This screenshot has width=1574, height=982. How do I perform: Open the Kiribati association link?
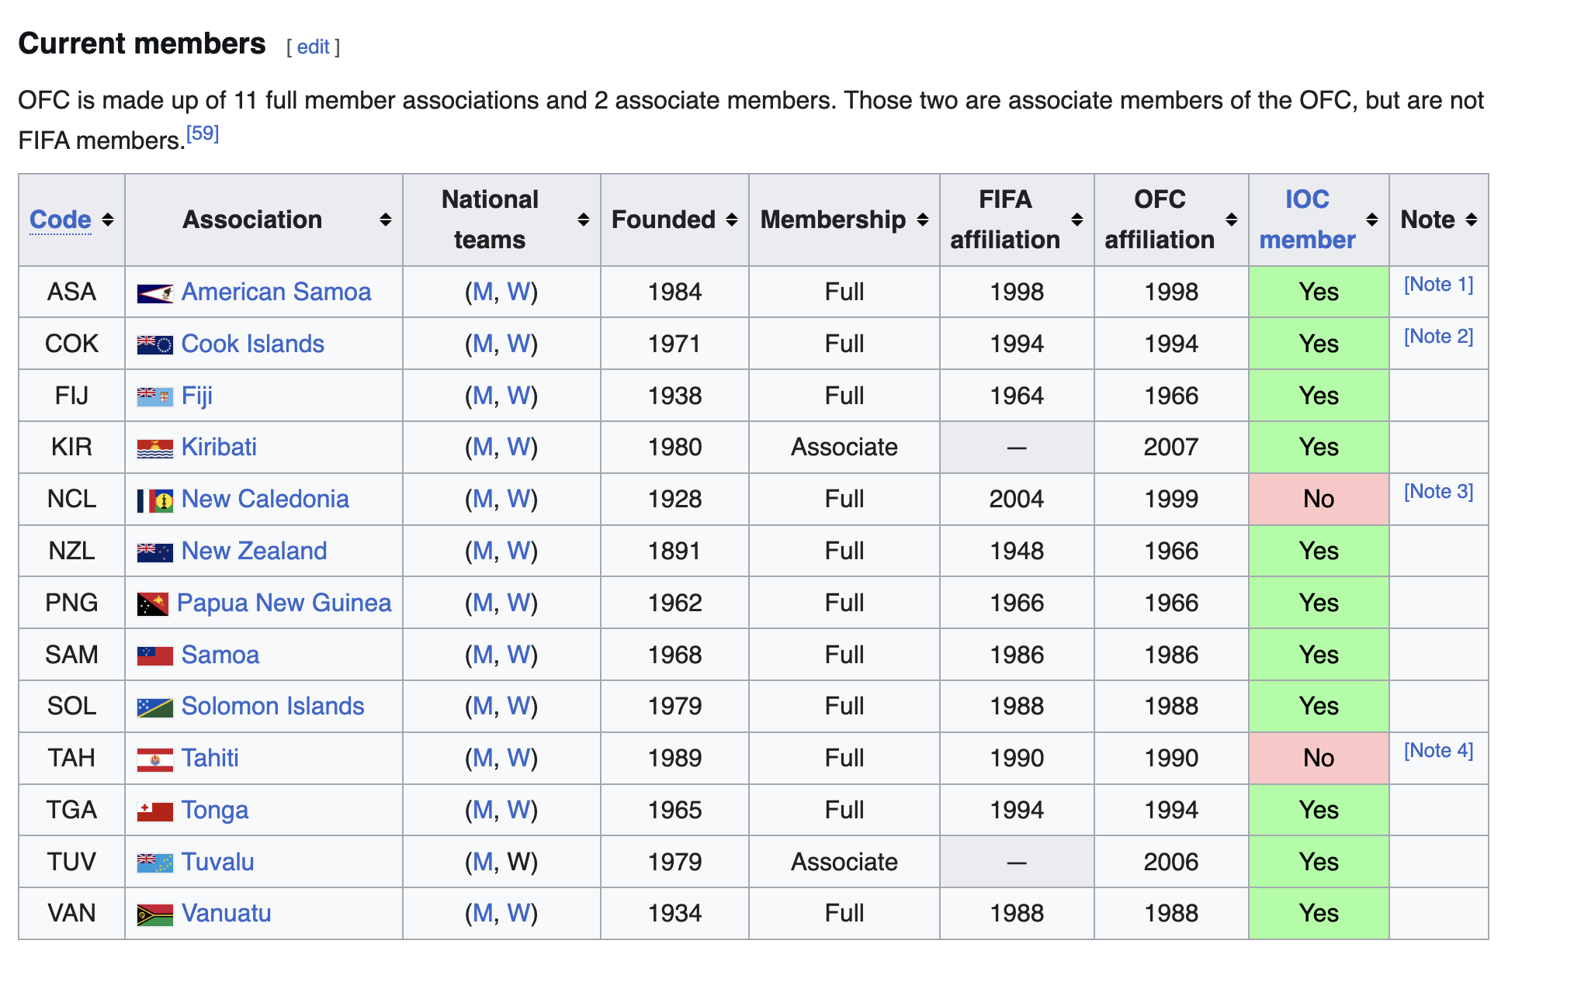click(x=219, y=448)
